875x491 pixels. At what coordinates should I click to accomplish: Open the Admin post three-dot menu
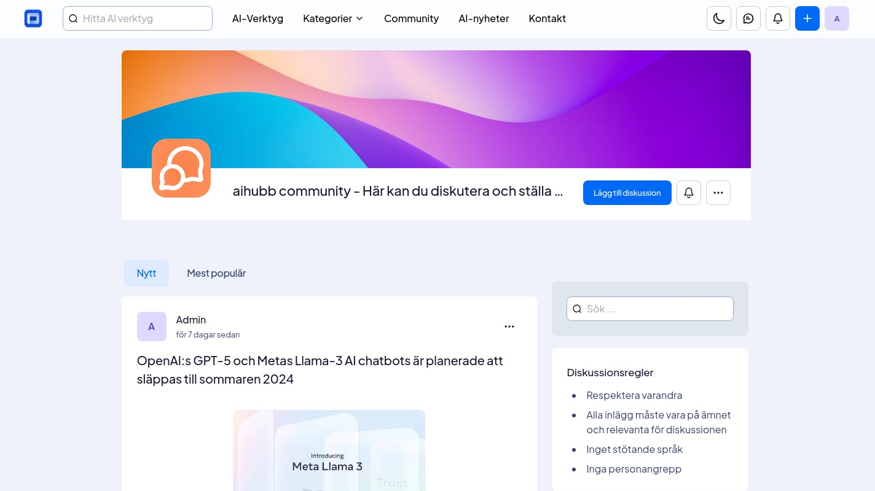509,327
